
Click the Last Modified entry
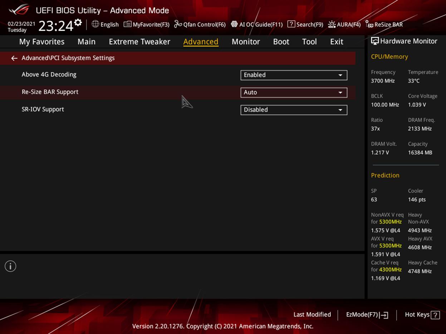coord(312,314)
